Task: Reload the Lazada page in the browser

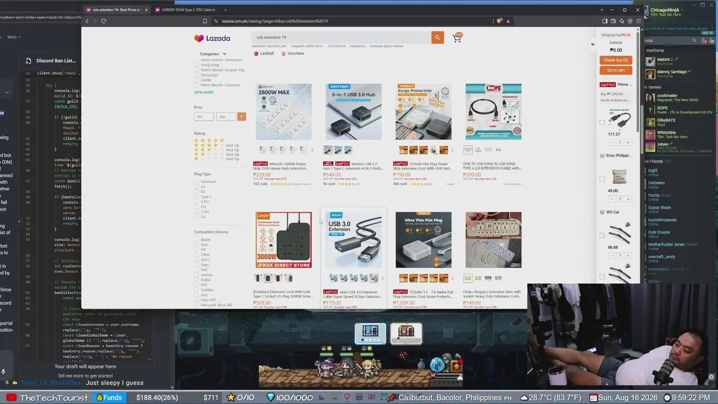Action: coord(104,21)
